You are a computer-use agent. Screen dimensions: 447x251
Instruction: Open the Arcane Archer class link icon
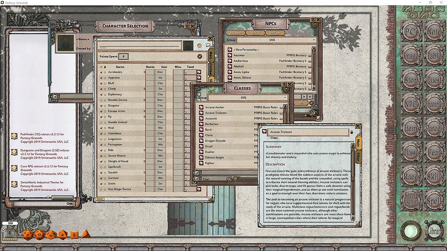coord(201,107)
